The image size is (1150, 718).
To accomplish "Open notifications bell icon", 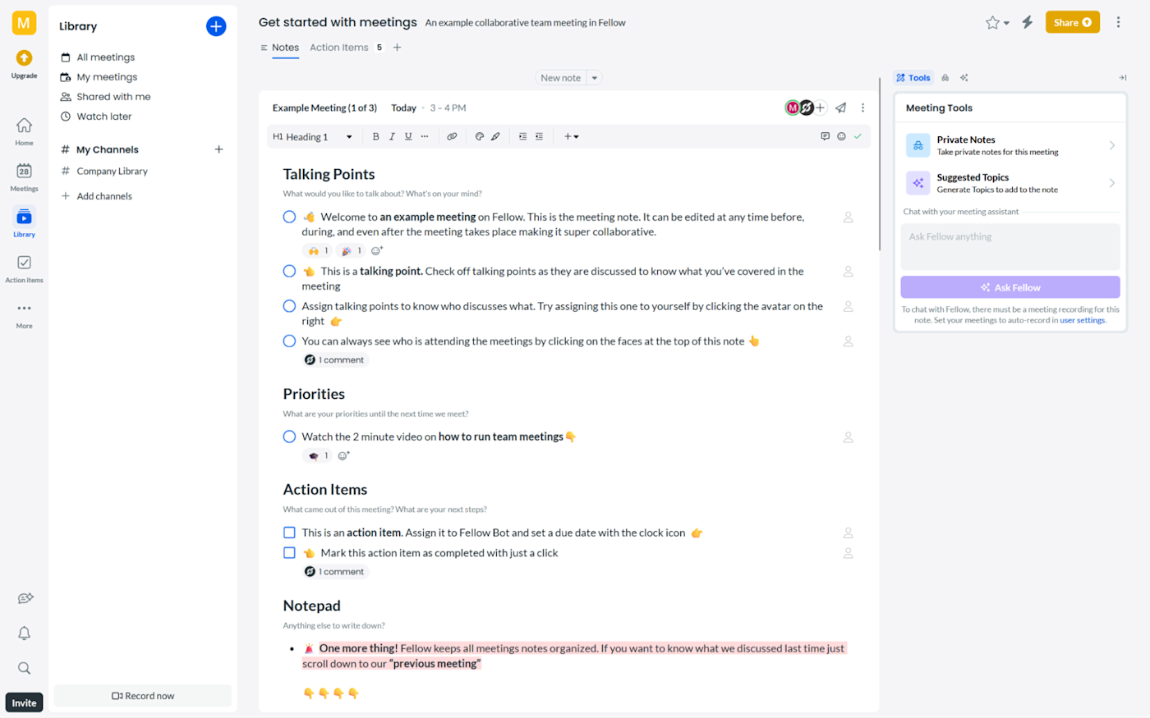I will pyautogui.click(x=24, y=633).
